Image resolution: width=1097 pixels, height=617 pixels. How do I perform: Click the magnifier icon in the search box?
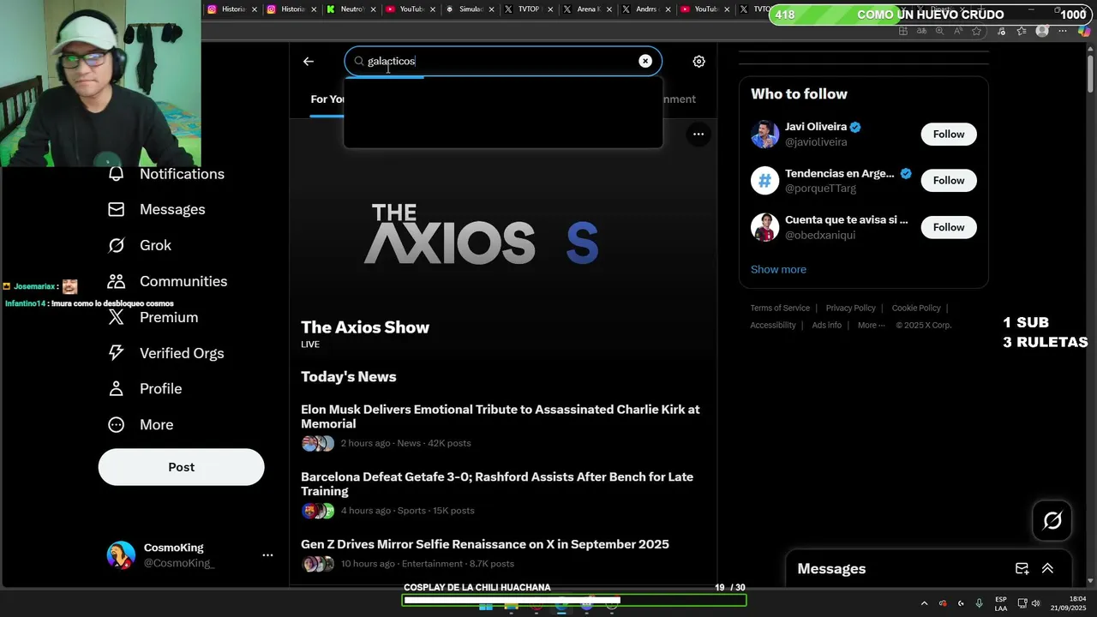coord(359,61)
